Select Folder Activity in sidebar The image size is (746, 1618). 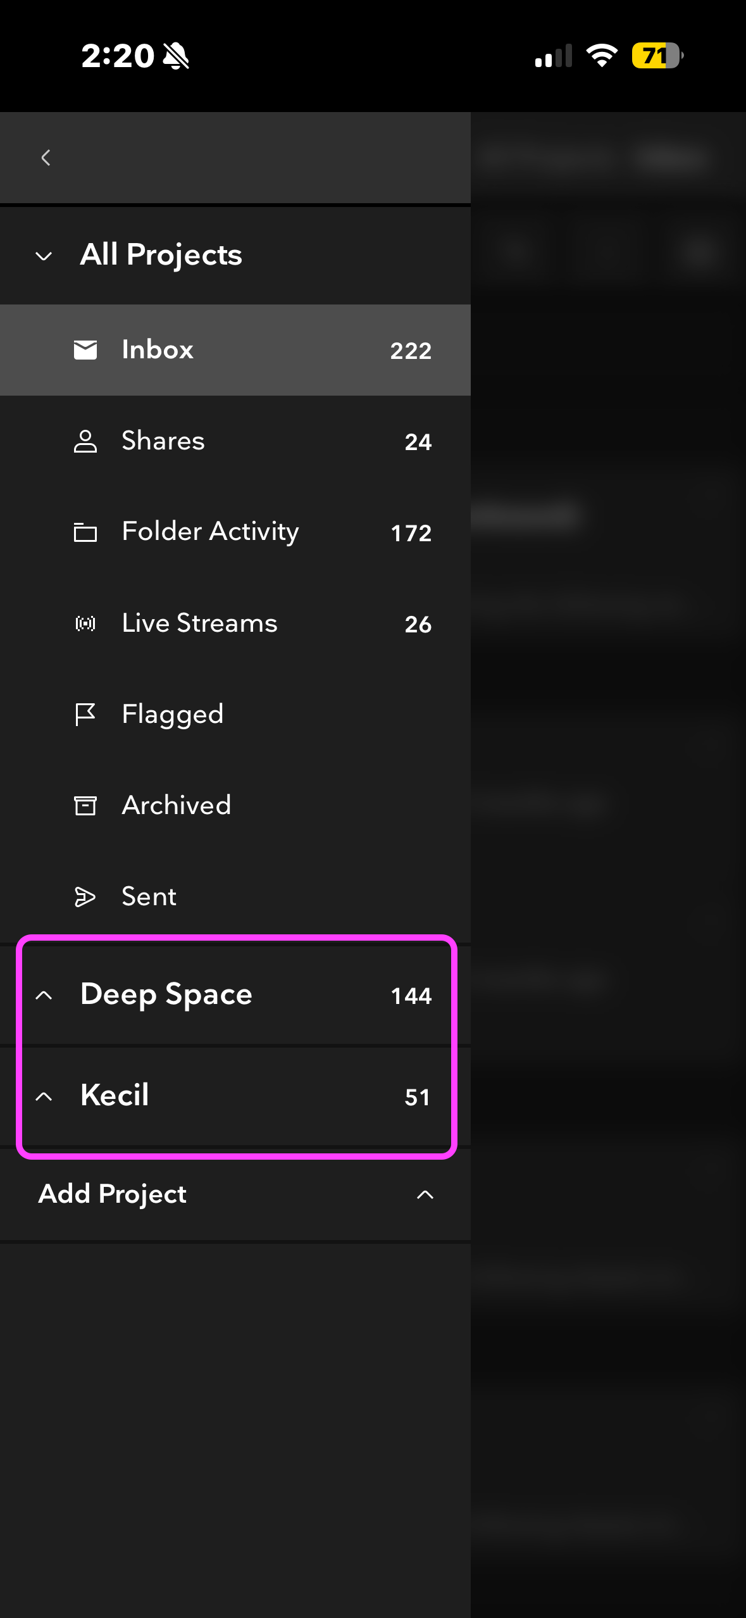(x=210, y=532)
